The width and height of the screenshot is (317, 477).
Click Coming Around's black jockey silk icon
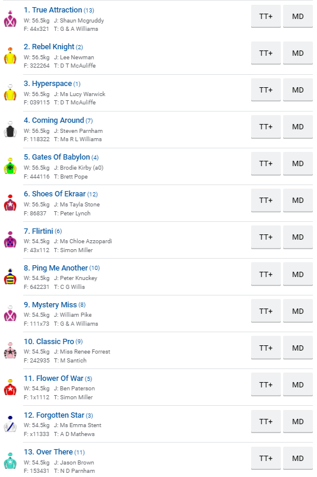pos(10,129)
